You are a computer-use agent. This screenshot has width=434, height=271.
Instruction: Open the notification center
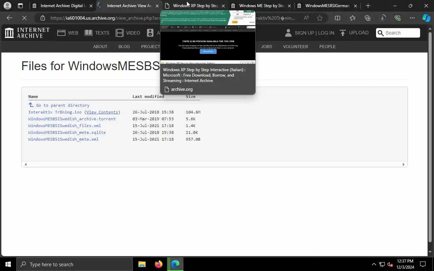point(423,264)
